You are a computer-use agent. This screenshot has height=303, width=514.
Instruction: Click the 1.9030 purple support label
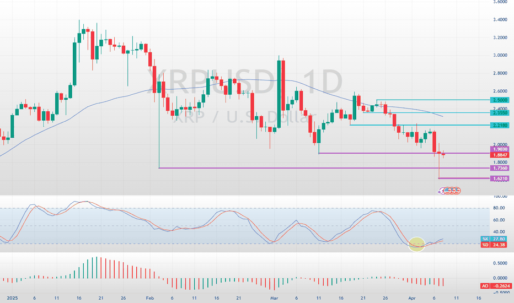coord(500,149)
